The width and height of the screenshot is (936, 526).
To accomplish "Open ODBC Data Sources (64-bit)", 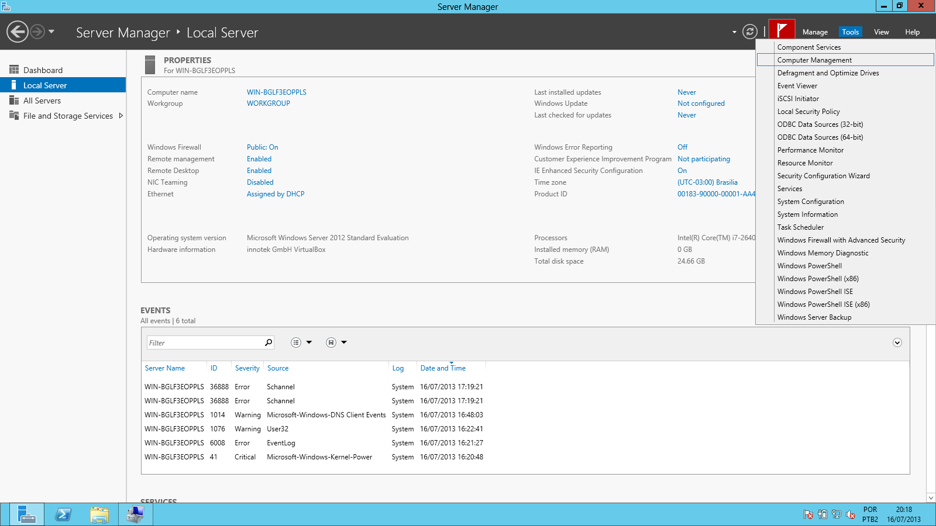I will pos(845,137).
